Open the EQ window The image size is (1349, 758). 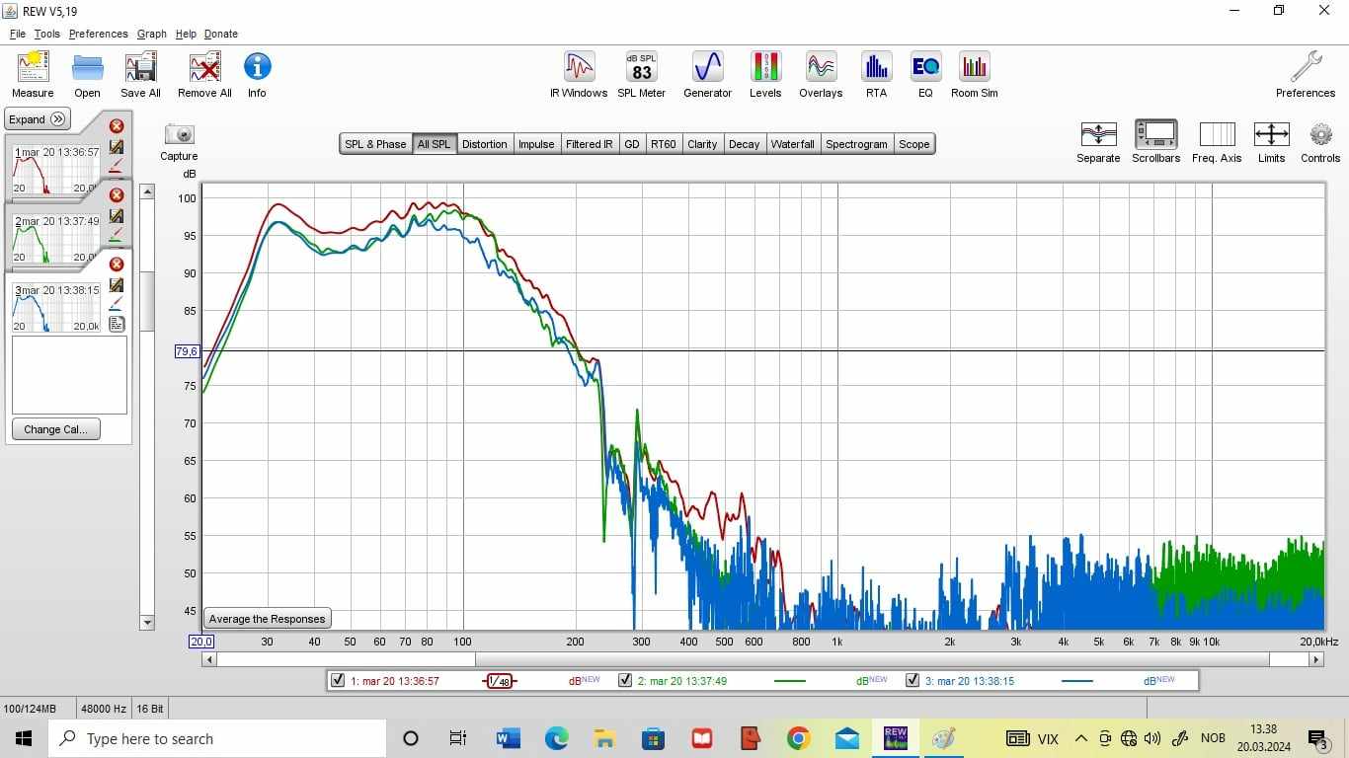point(925,74)
